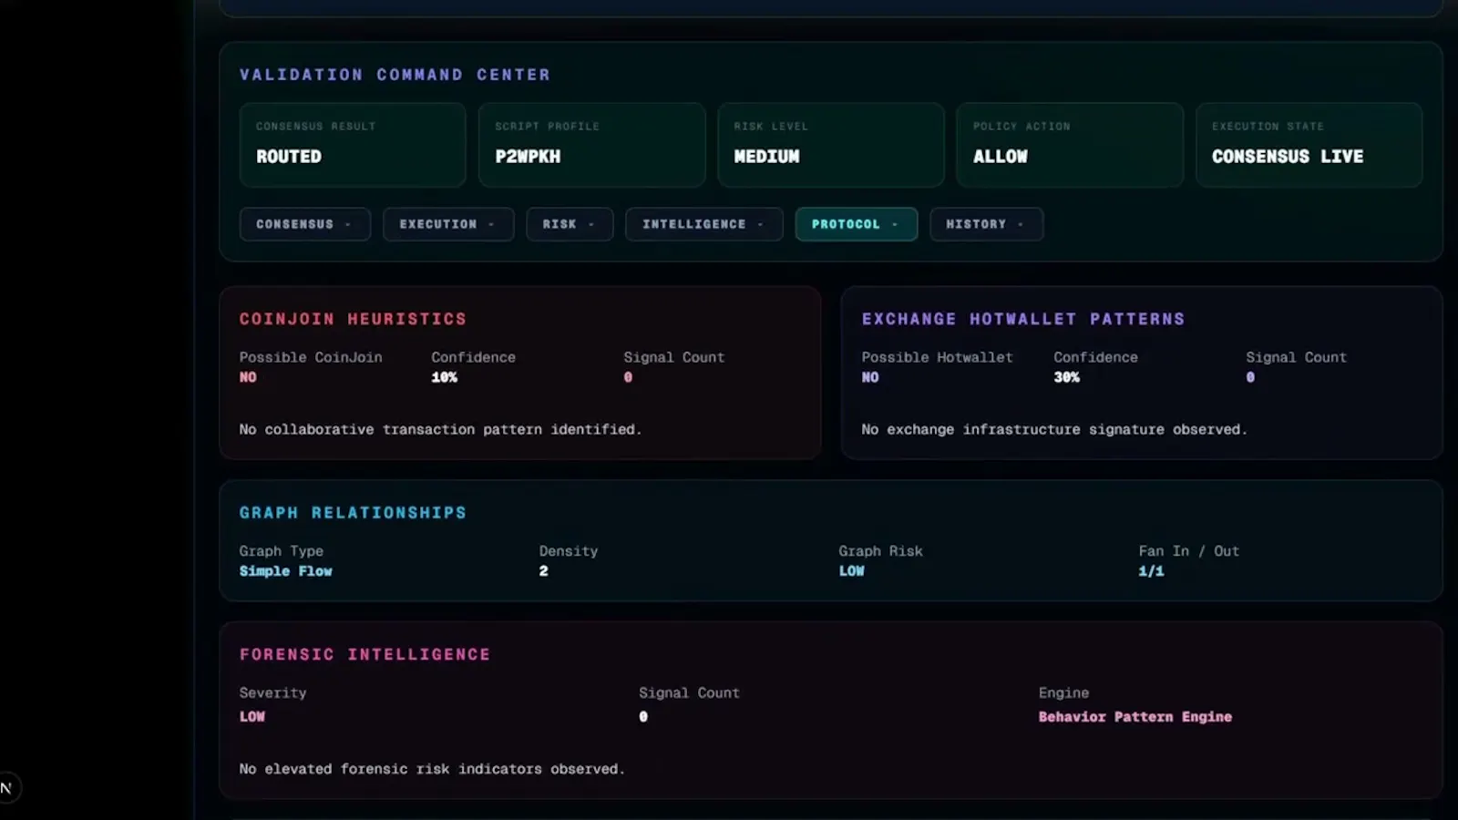
Task: Click the Behavior Pattern Engine value
Action: coord(1135,717)
